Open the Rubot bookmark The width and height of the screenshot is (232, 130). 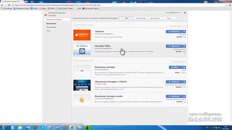(78, 9)
